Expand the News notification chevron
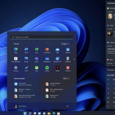This screenshot has width=115, height=115. coord(114,63)
